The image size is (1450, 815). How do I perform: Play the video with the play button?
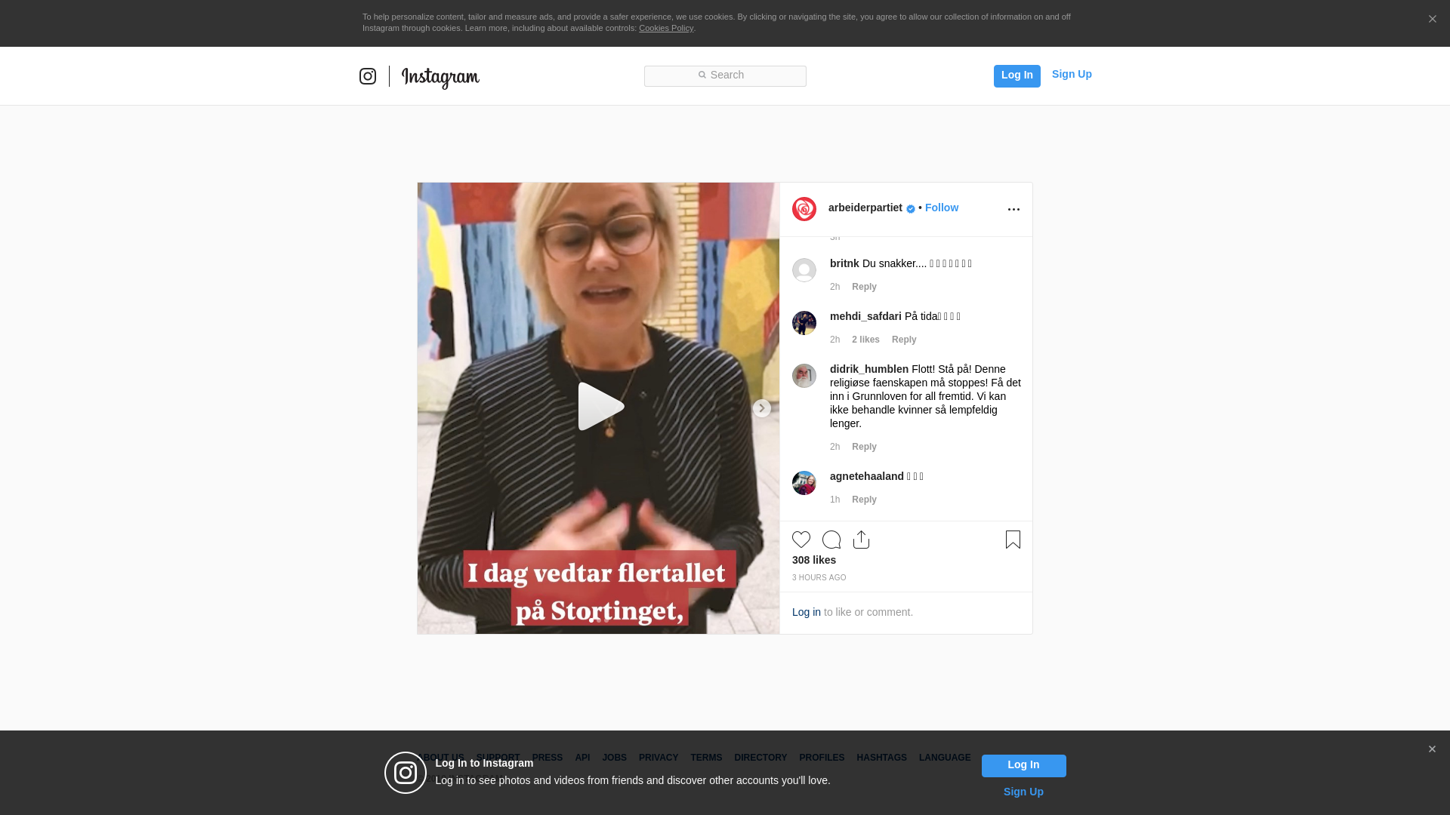pyautogui.click(x=600, y=407)
